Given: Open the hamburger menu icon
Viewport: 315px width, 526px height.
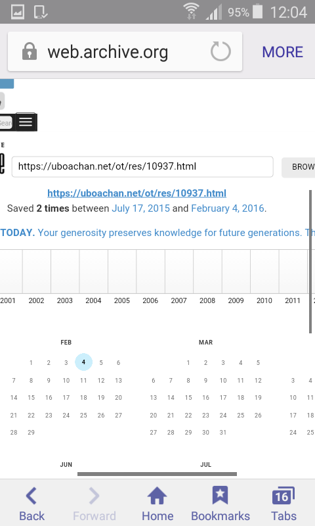Looking at the screenshot, I should tap(26, 122).
